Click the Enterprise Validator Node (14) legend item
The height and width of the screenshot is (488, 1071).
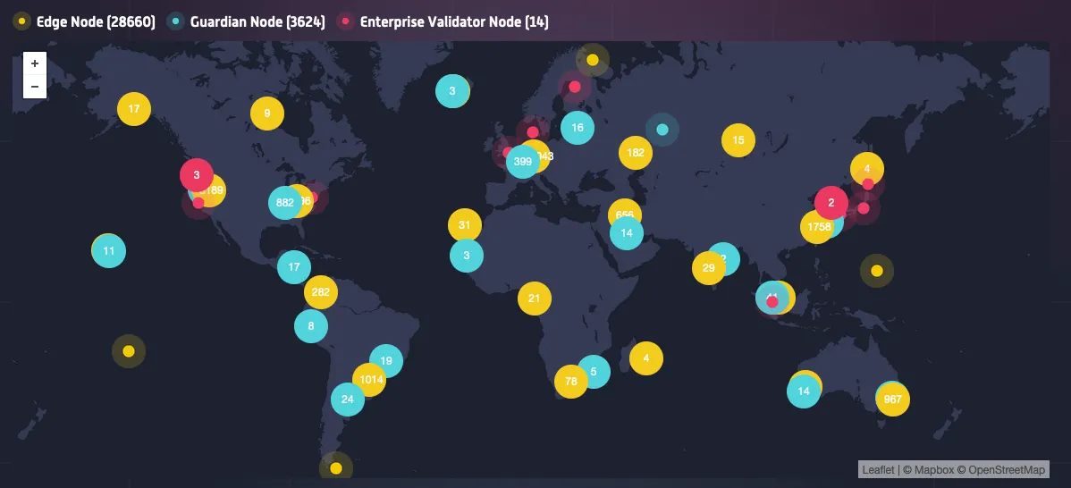[442, 21]
